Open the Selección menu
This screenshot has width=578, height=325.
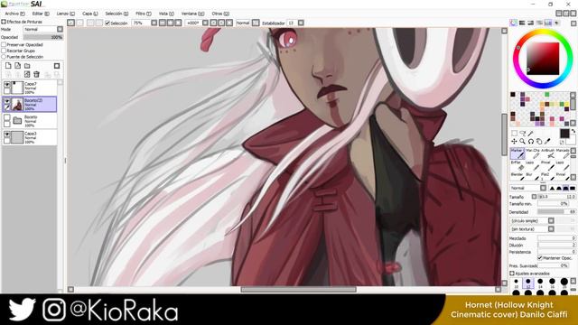click(117, 14)
